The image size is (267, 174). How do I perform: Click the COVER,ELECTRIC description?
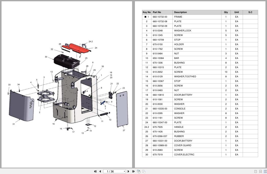pos(184,155)
